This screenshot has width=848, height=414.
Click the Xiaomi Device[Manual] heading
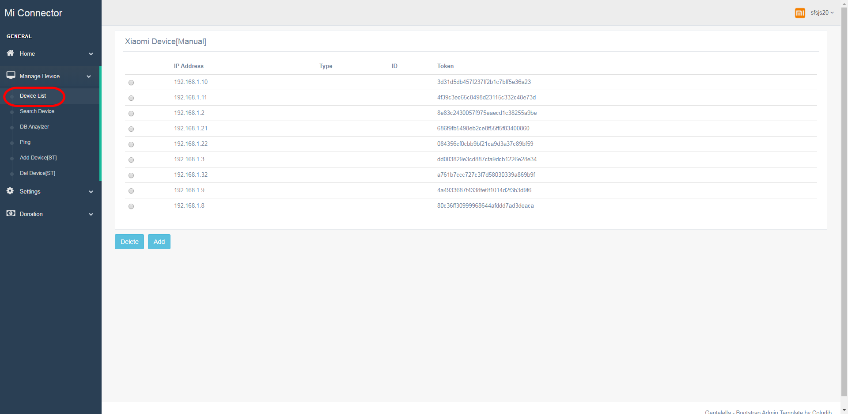click(x=166, y=42)
